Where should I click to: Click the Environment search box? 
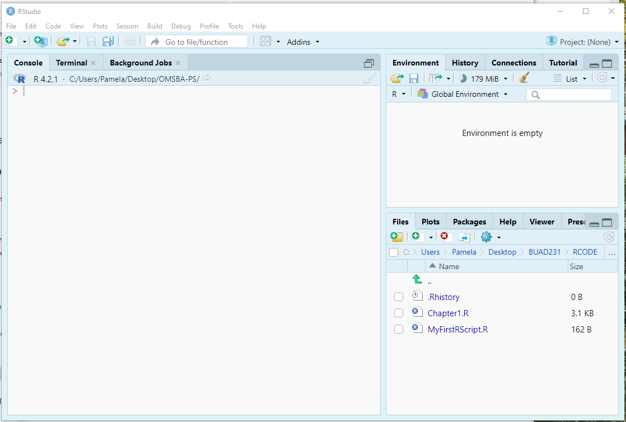pyautogui.click(x=569, y=95)
